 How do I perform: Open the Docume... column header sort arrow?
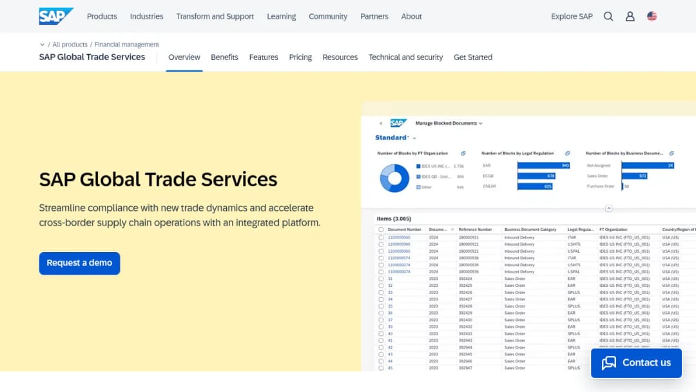452,230
